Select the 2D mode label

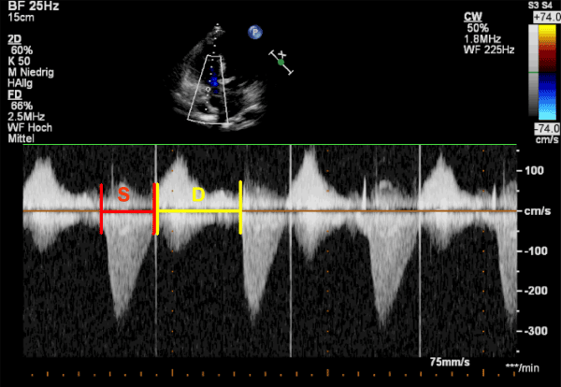14,38
